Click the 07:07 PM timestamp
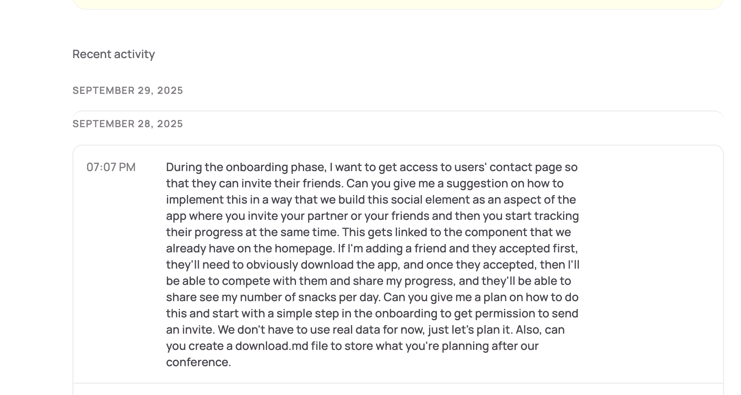741x395 pixels. (111, 167)
